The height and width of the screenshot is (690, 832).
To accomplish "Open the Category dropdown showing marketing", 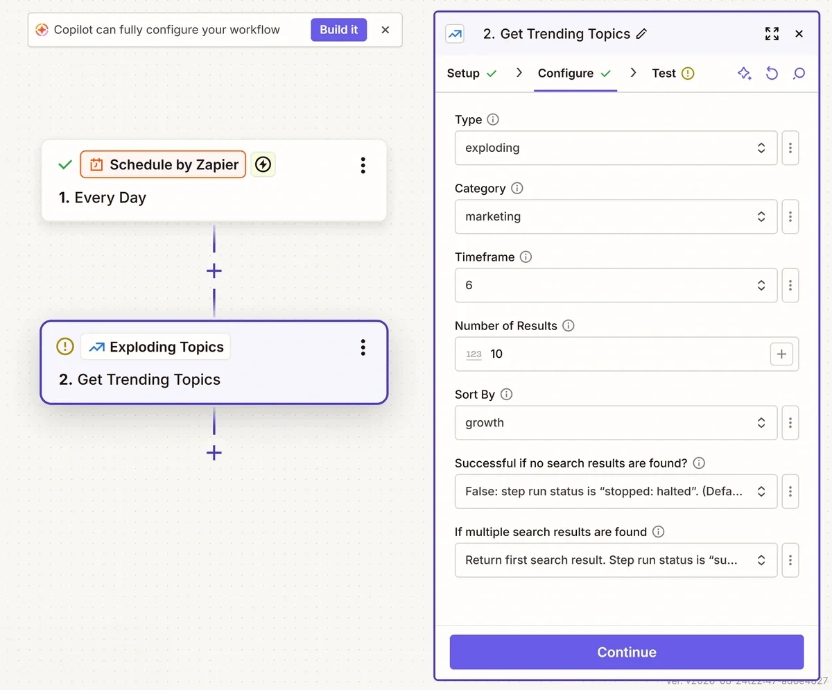I will pos(616,216).
